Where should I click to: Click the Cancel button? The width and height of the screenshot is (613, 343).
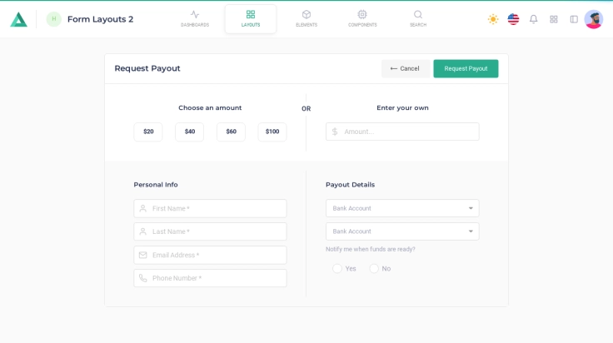point(405,69)
